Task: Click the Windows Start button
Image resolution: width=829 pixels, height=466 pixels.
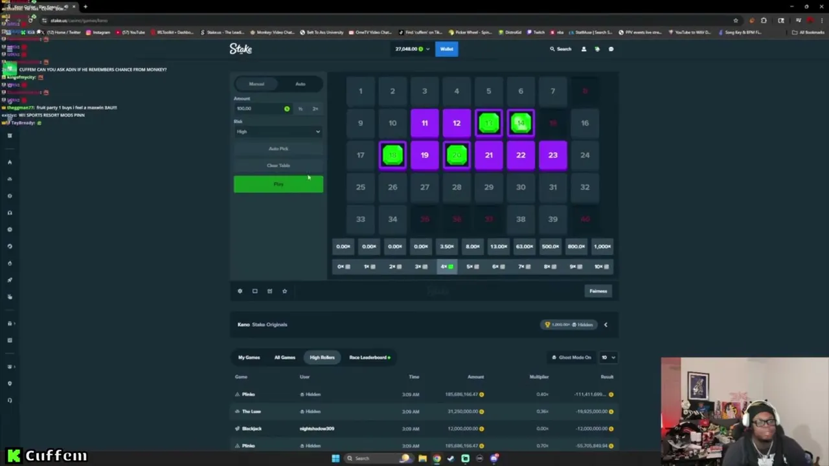Action: click(335, 458)
